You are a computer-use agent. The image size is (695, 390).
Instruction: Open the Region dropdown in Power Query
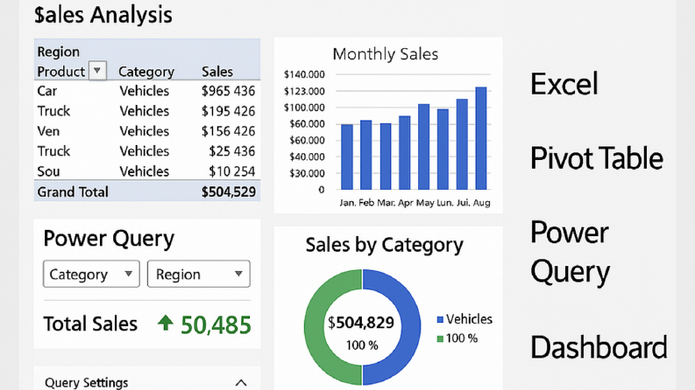199,275
